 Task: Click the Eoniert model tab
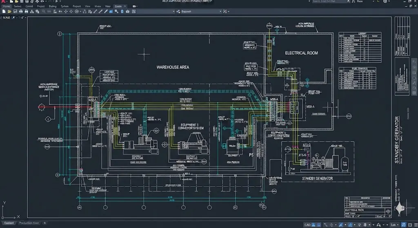click(x=9, y=223)
